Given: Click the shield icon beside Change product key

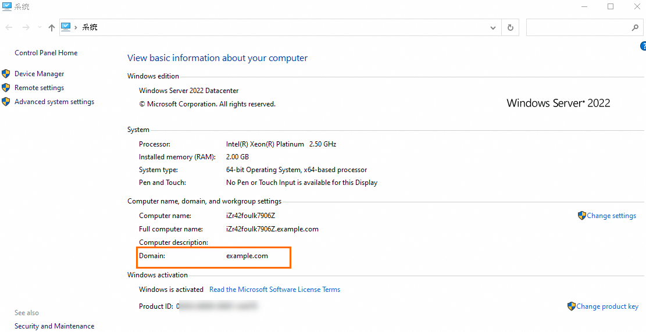Looking at the screenshot, I should [572, 306].
